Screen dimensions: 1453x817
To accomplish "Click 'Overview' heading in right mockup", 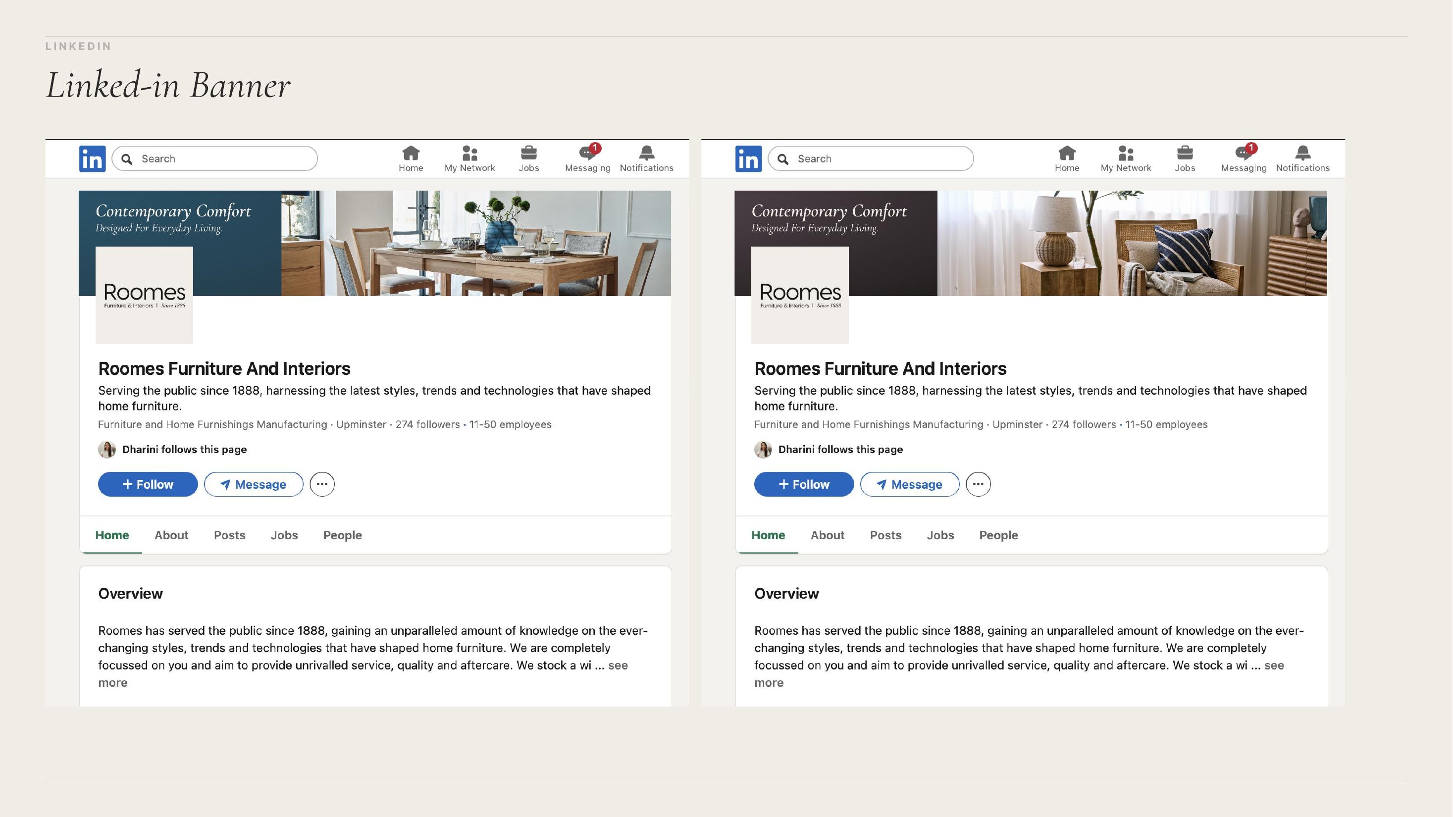I will 786,593.
